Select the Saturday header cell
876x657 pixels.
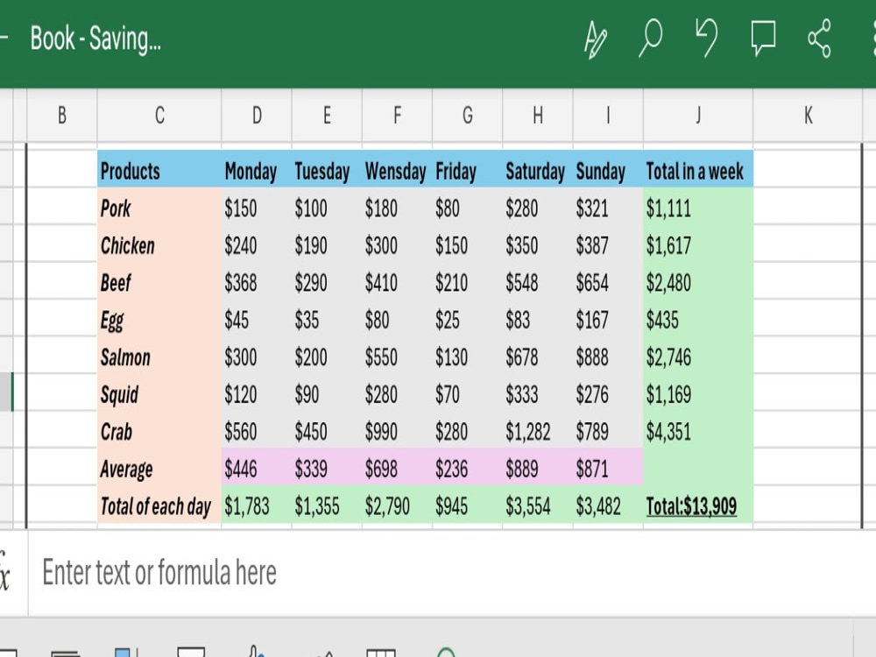pos(538,170)
